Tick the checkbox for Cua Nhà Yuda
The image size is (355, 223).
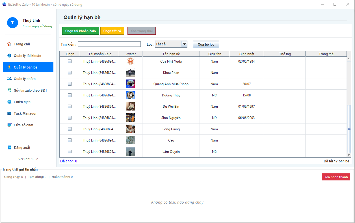point(70,61)
